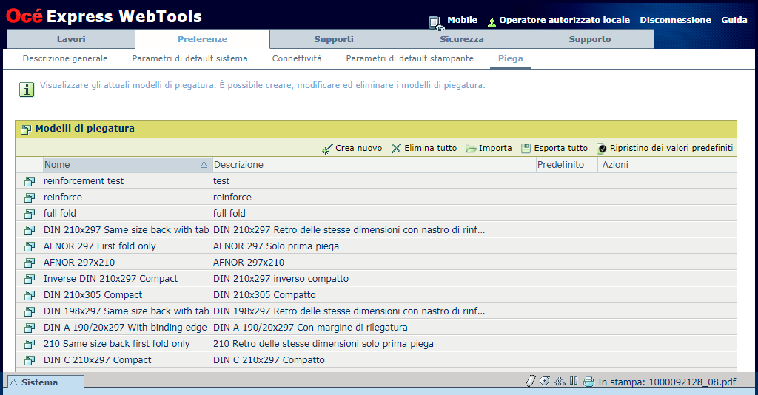The width and height of the screenshot is (758, 395).
Task: Click the Mobile link
Action: 462,20
